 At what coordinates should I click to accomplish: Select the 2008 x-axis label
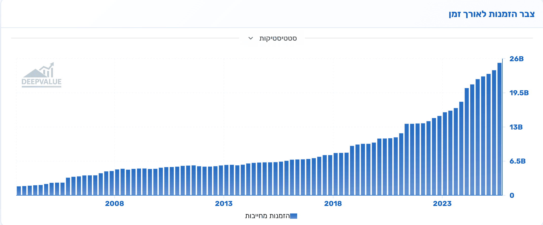point(114,204)
